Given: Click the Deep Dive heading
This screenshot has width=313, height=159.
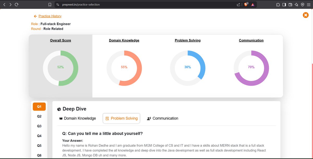Looking at the screenshot, I should click(74, 109).
